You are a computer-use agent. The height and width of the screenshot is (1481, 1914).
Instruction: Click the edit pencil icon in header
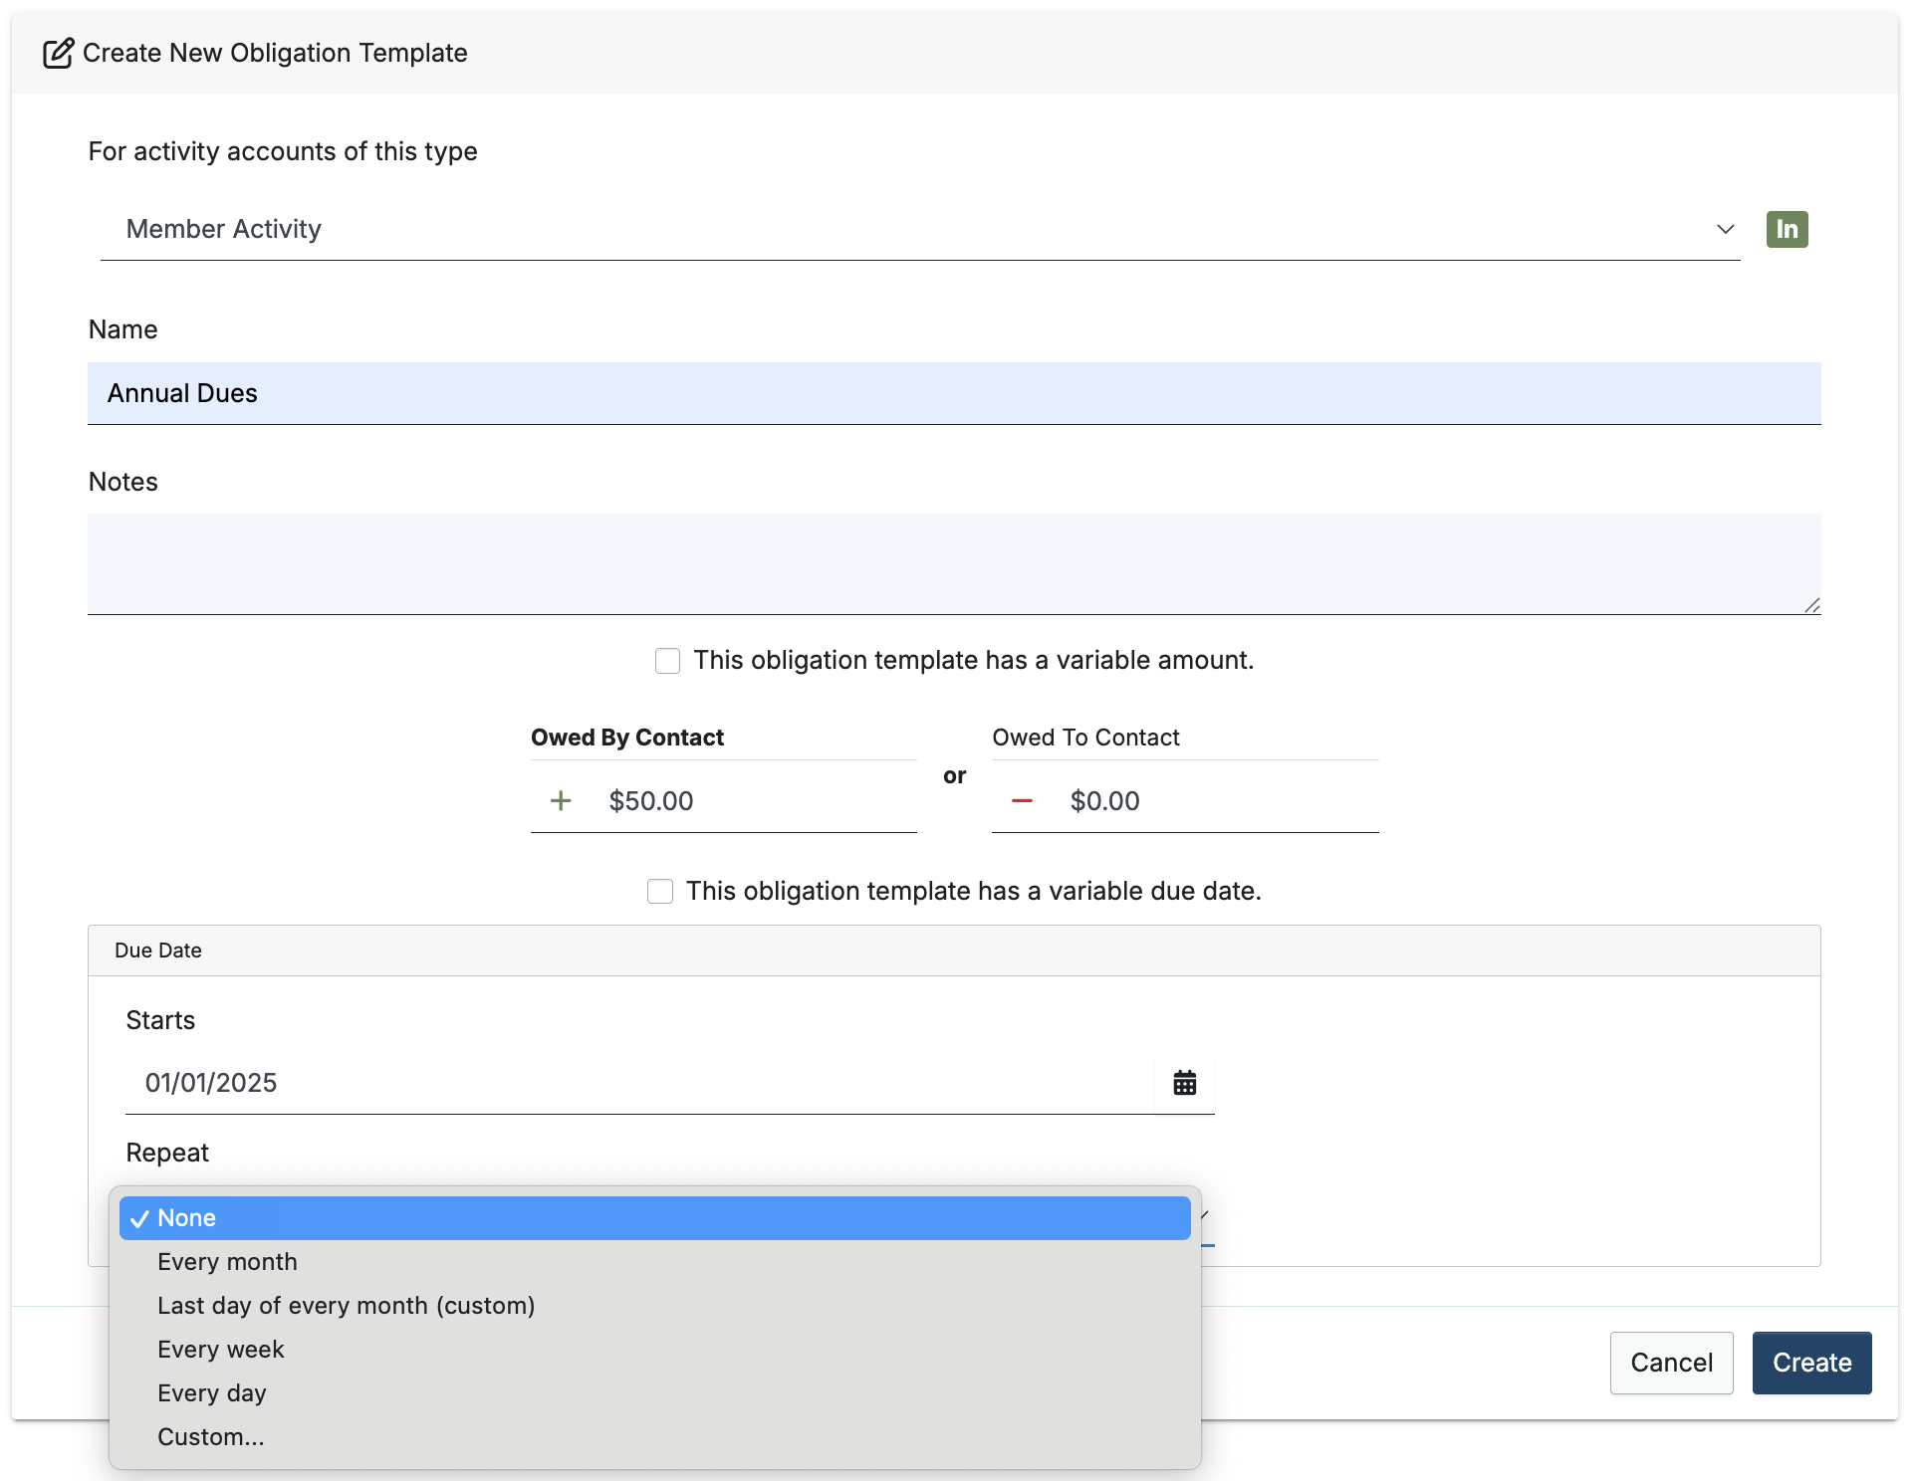58,53
